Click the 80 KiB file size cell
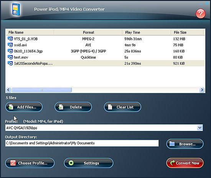Screen dimensions: 211x178 pos(178,57)
